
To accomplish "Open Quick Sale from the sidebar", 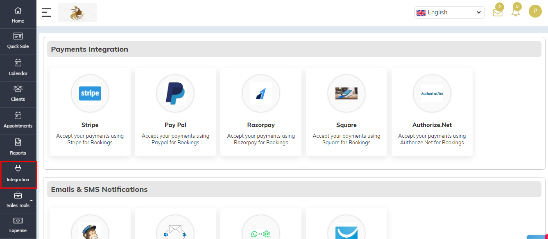I will 18,41.
